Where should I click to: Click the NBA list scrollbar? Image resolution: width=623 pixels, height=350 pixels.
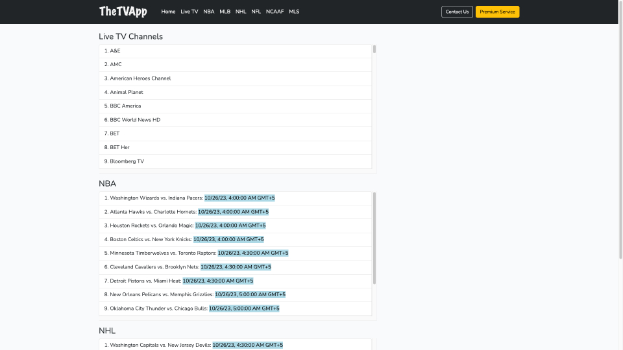374,238
